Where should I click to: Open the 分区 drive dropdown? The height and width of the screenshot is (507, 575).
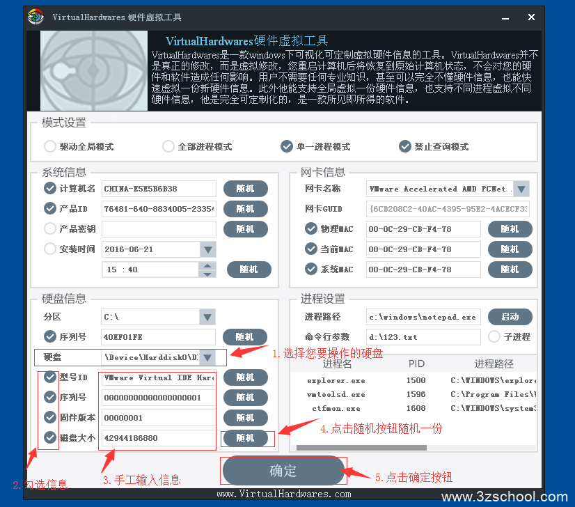[x=207, y=316]
